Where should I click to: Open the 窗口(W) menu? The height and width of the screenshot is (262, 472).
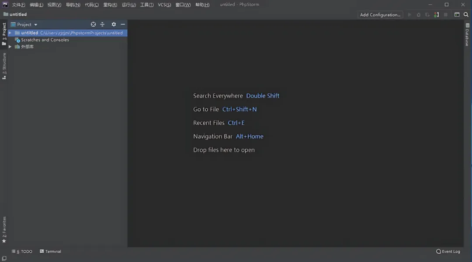[183, 4]
